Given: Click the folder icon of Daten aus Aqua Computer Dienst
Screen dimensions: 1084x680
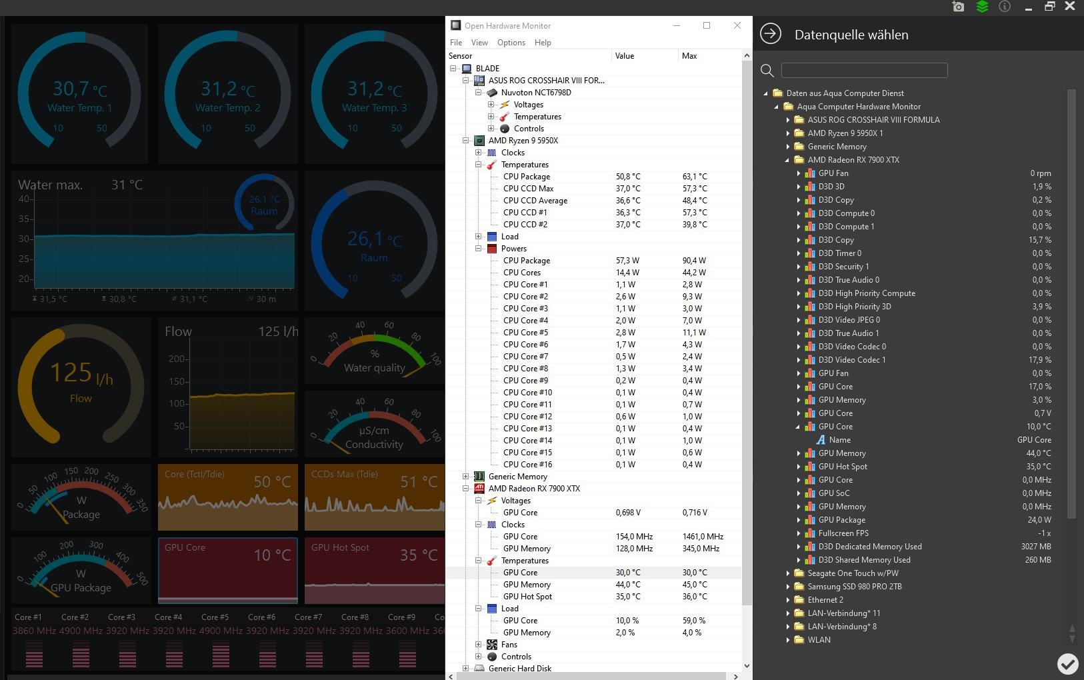Looking at the screenshot, I should click(777, 93).
